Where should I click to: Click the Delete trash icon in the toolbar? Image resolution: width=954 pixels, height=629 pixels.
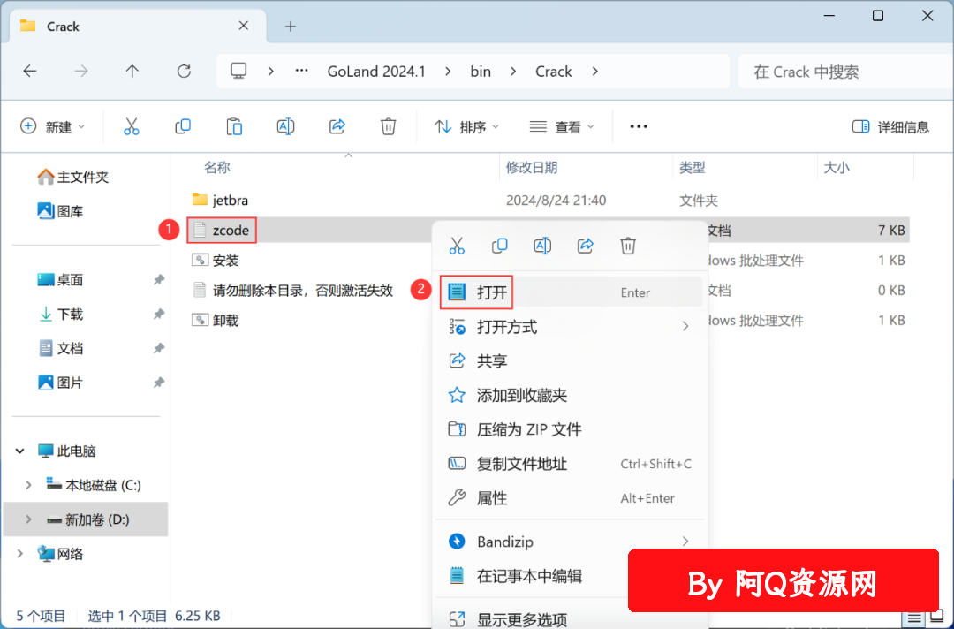coord(388,126)
